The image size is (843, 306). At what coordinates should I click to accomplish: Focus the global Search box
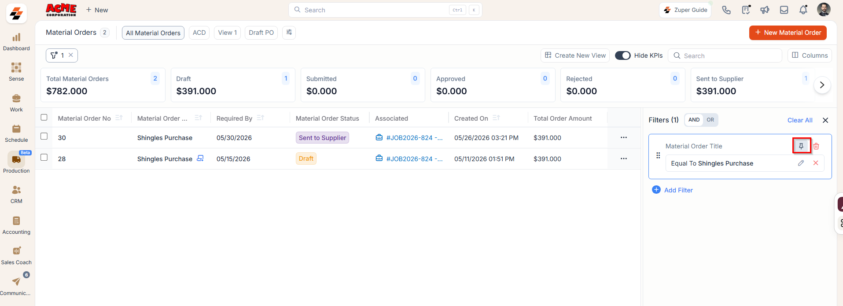click(x=385, y=10)
